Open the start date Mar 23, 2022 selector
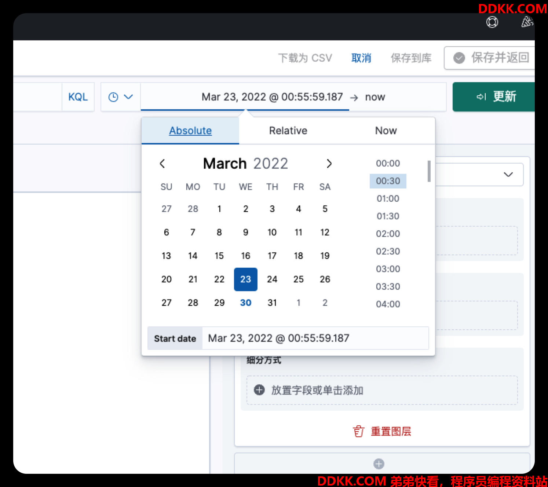Image resolution: width=548 pixels, height=487 pixels. [x=272, y=97]
